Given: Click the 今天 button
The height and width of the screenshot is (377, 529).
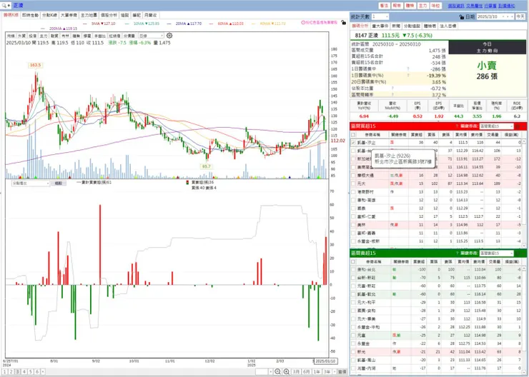Looking at the screenshot, I should point(520,16).
